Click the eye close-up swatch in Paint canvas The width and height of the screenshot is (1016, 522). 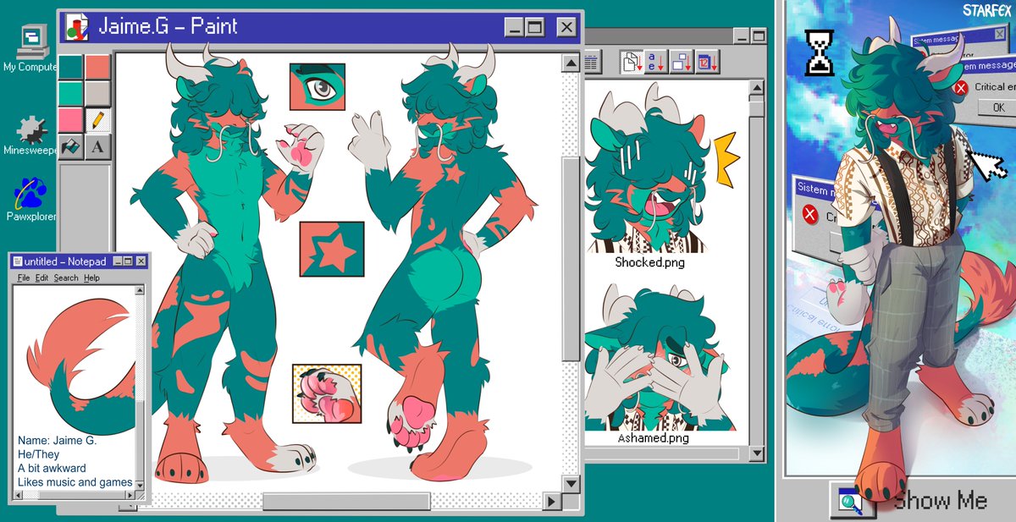317,87
